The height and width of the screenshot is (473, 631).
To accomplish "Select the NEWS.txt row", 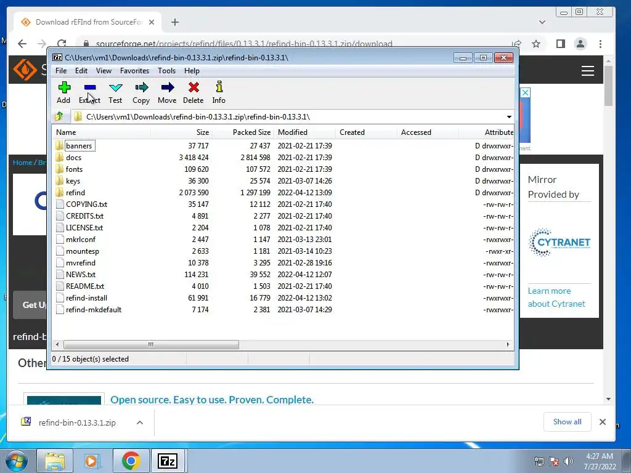I will [283, 274].
